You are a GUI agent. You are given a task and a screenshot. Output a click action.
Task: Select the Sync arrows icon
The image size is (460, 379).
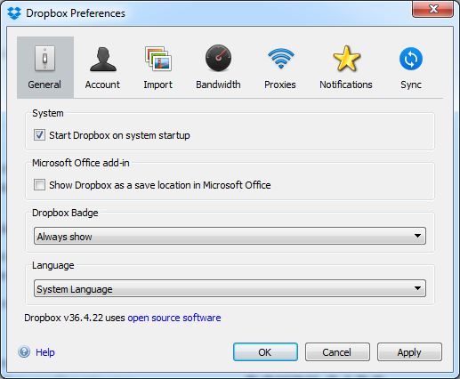[411, 59]
